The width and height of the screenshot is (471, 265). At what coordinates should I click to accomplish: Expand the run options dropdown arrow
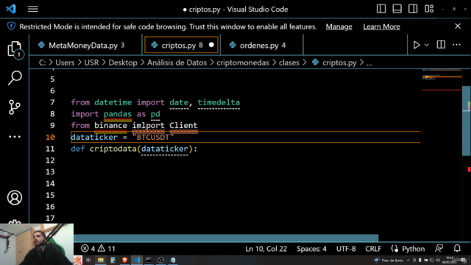tap(427, 45)
